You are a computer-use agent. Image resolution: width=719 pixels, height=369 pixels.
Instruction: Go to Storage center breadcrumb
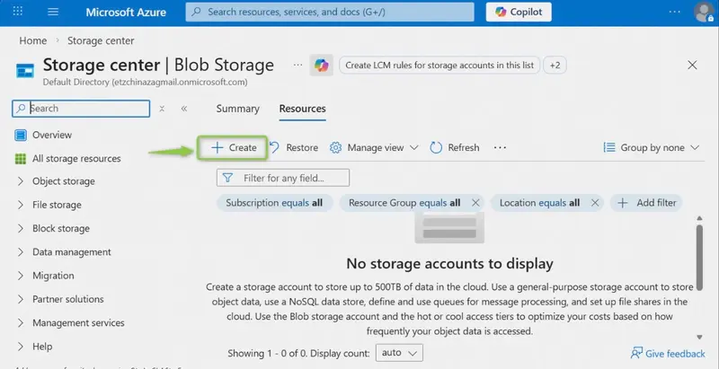[101, 40]
